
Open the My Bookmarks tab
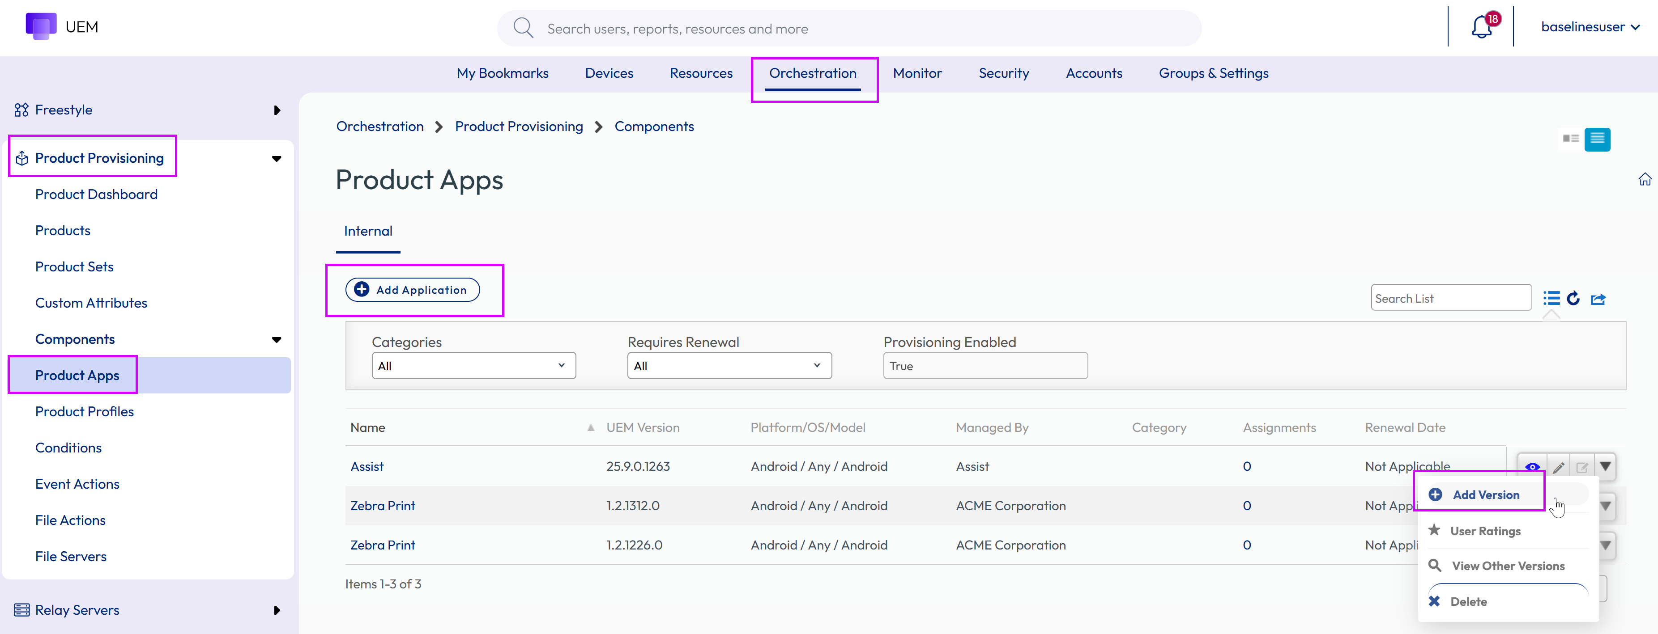pos(502,73)
